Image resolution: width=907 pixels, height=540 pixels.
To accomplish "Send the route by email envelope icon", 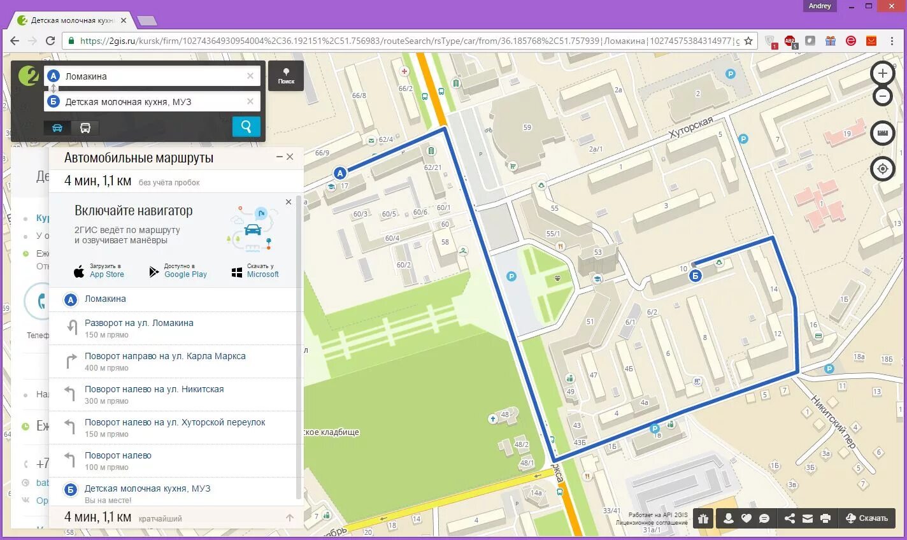I will pyautogui.click(x=808, y=518).
